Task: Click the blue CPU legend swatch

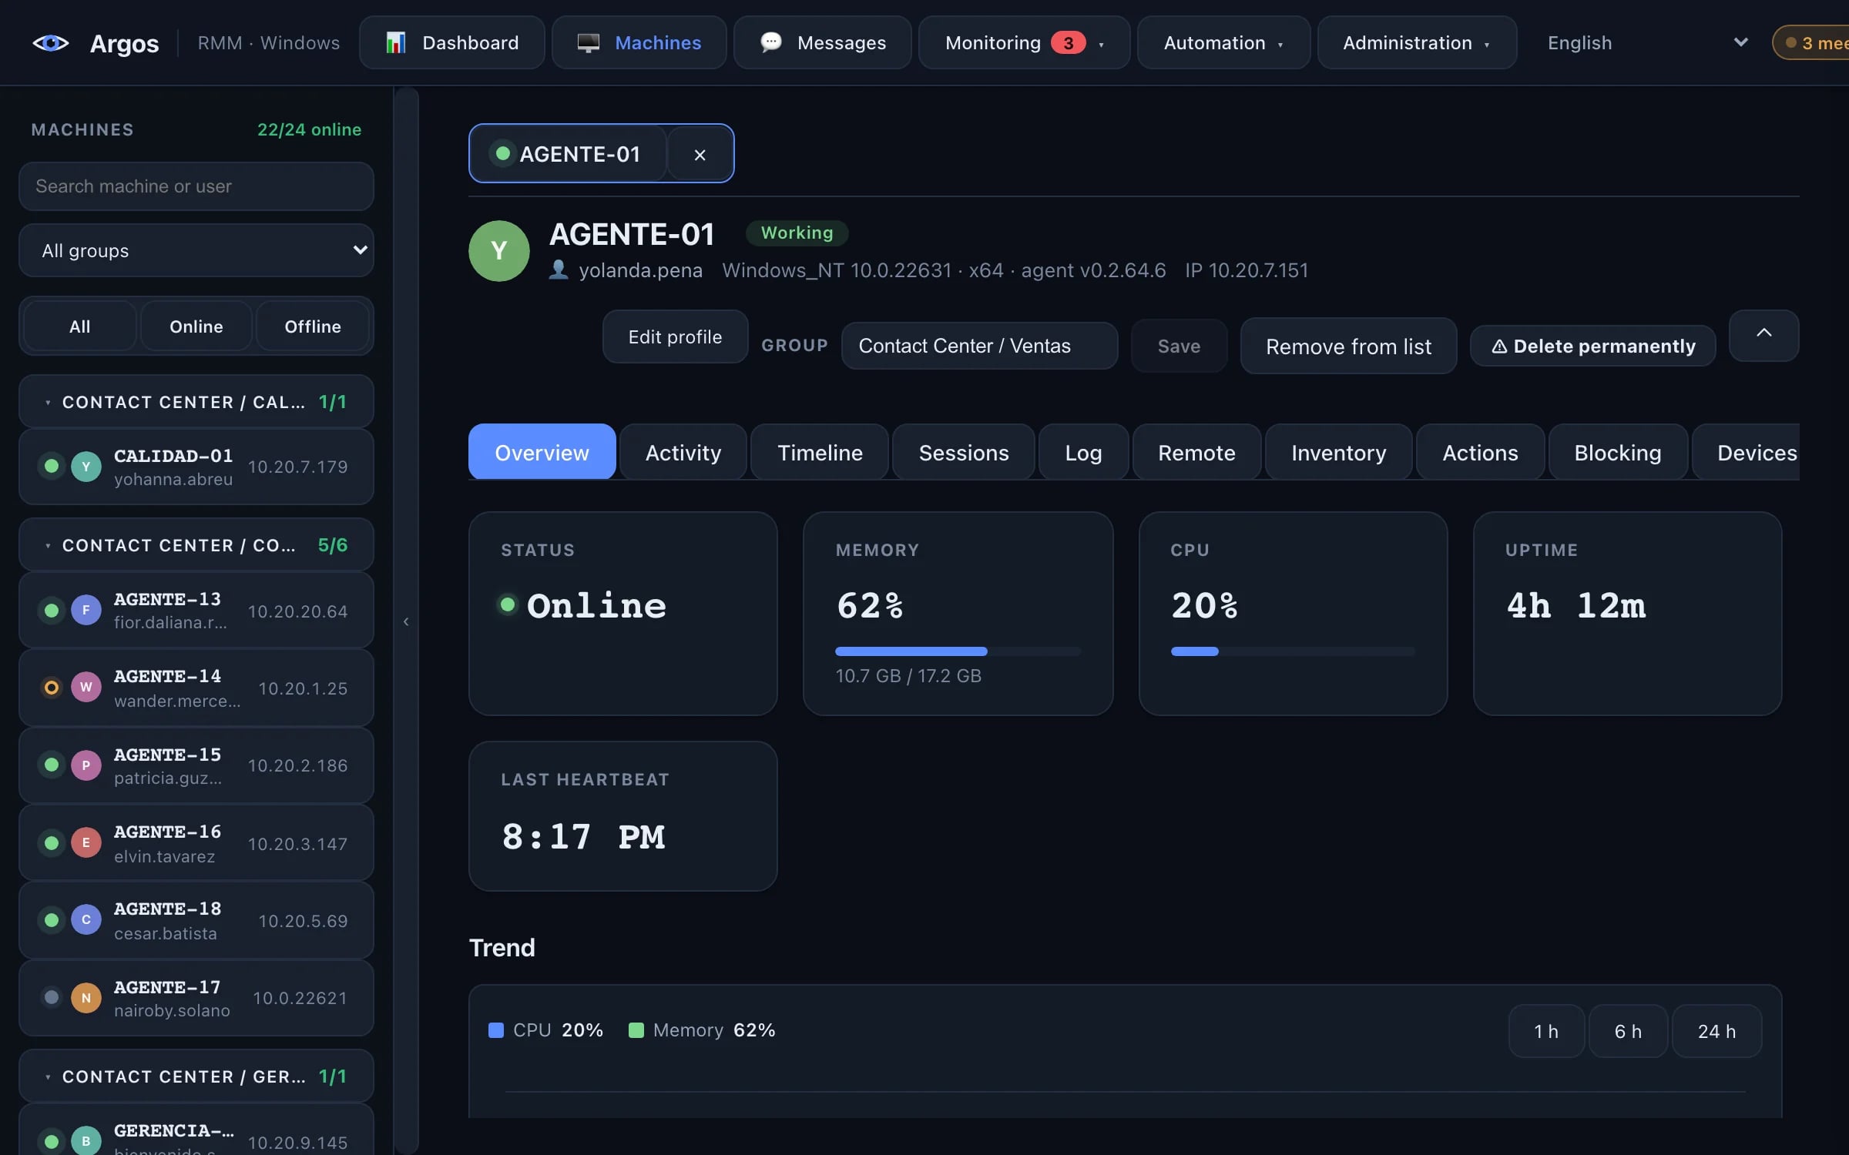Action: click(x=496, y=1030)
